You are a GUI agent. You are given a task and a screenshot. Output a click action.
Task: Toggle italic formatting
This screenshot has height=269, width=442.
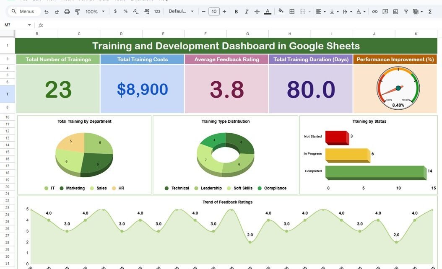pos(247,12)
